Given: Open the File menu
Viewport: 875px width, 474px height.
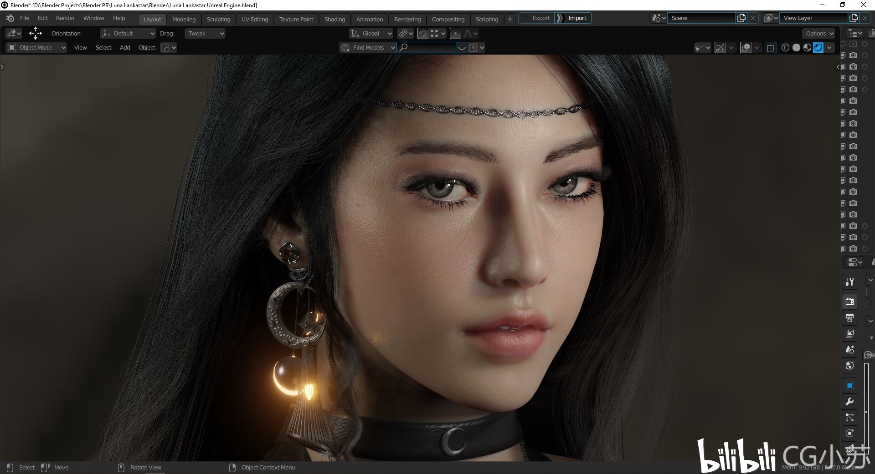Looking at the screenshot, I should coord(25,18).
